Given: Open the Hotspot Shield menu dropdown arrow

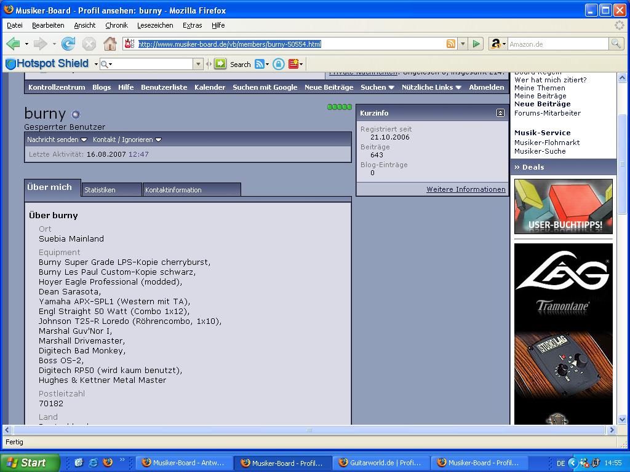Looking at the screenshot, I should [x=96, y=64].
